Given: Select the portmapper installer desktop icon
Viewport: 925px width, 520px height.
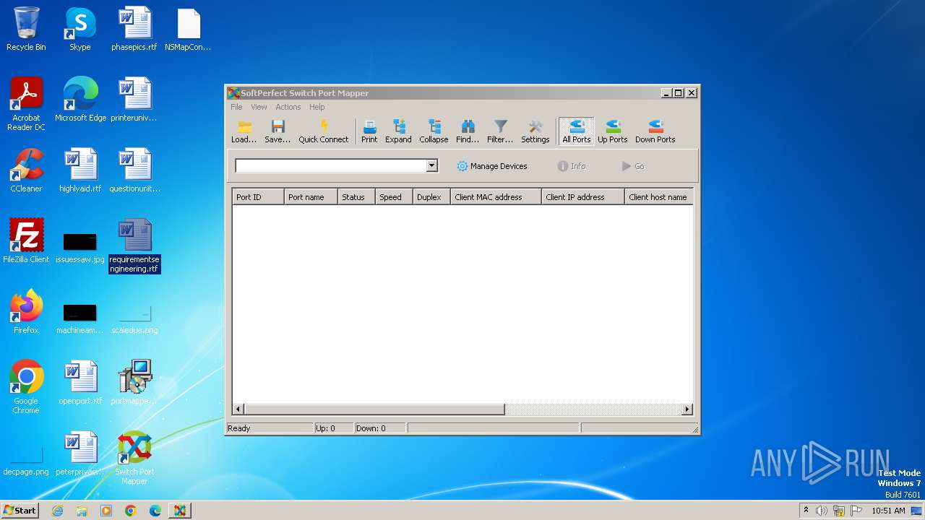Looking at the screenshot, I should click(134, 383).
